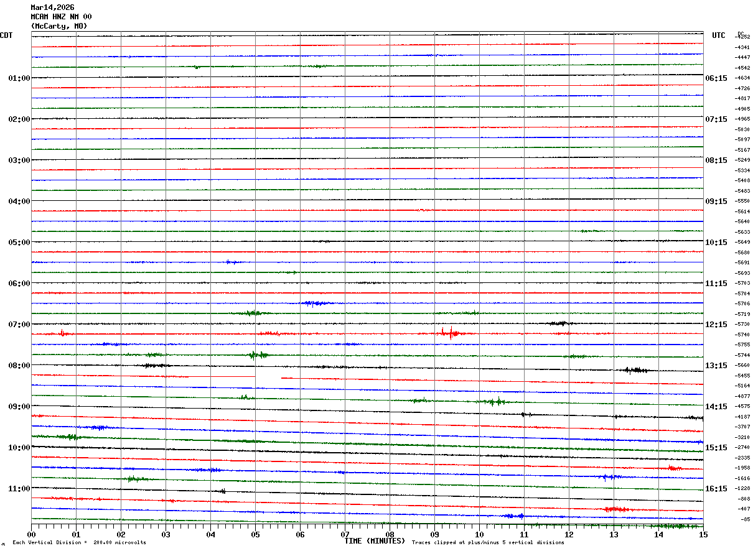The image size is (753, 551).
Task: Click the date label 'Mar14,2026'
Action: 52,7
